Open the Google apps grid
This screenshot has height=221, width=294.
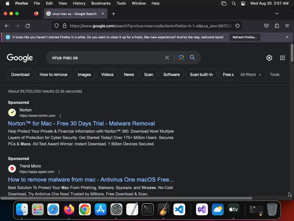coord(283,58)
